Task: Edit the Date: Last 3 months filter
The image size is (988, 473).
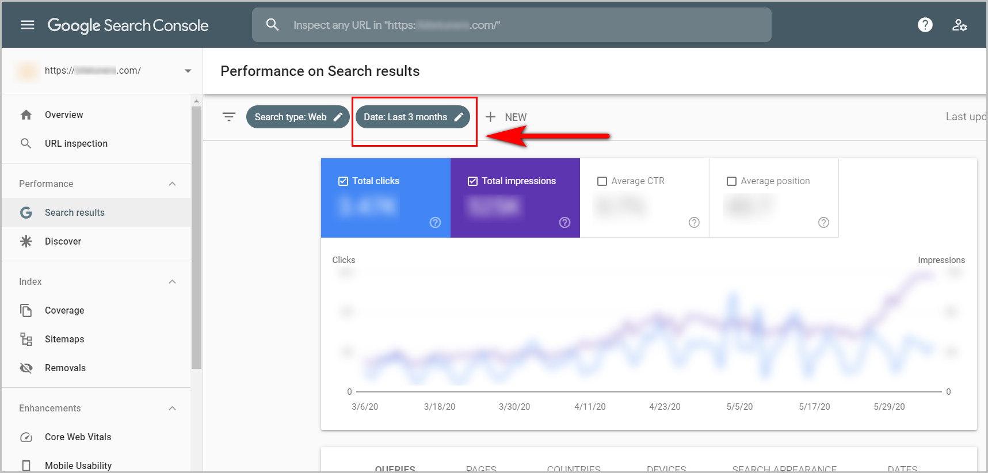Action: point(413,117)
